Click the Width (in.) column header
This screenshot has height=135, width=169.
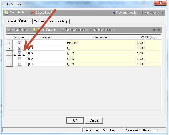pos(148,37)
